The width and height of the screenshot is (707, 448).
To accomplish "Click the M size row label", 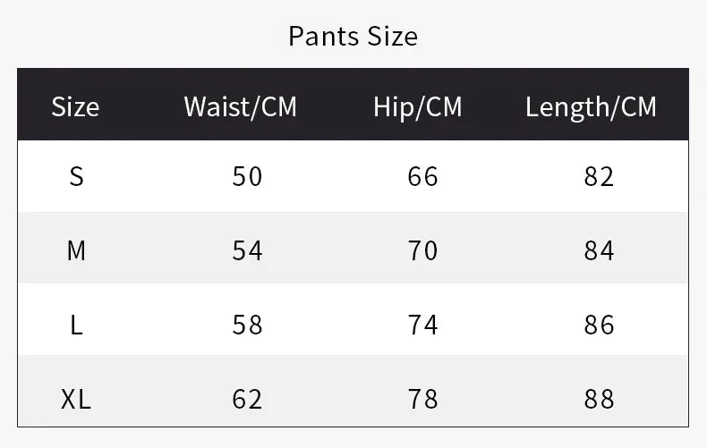I will pyautogui.click(x=76, y=251).
